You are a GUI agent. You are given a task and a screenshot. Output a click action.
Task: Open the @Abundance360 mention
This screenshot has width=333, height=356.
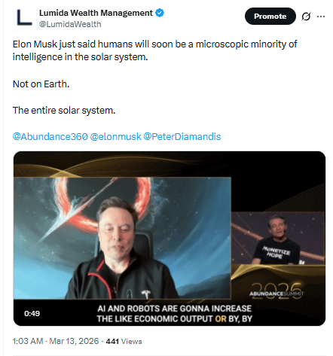pos(50,136)
